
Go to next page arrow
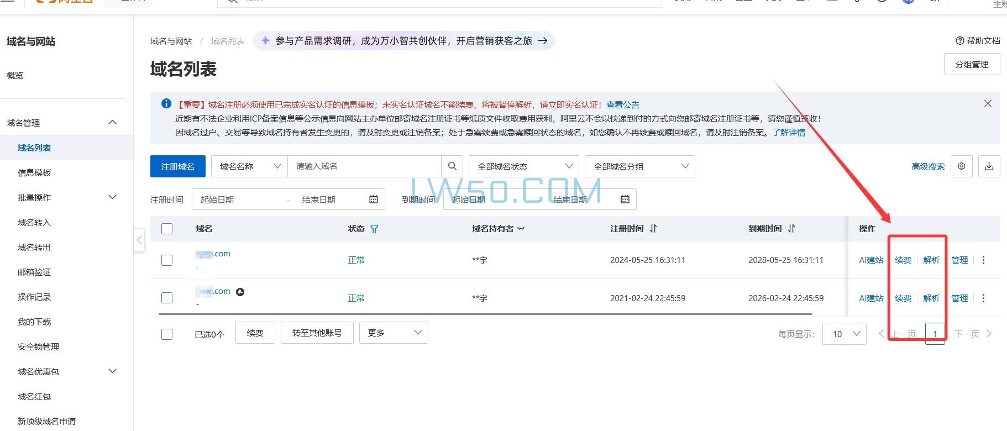coord(989,334)
